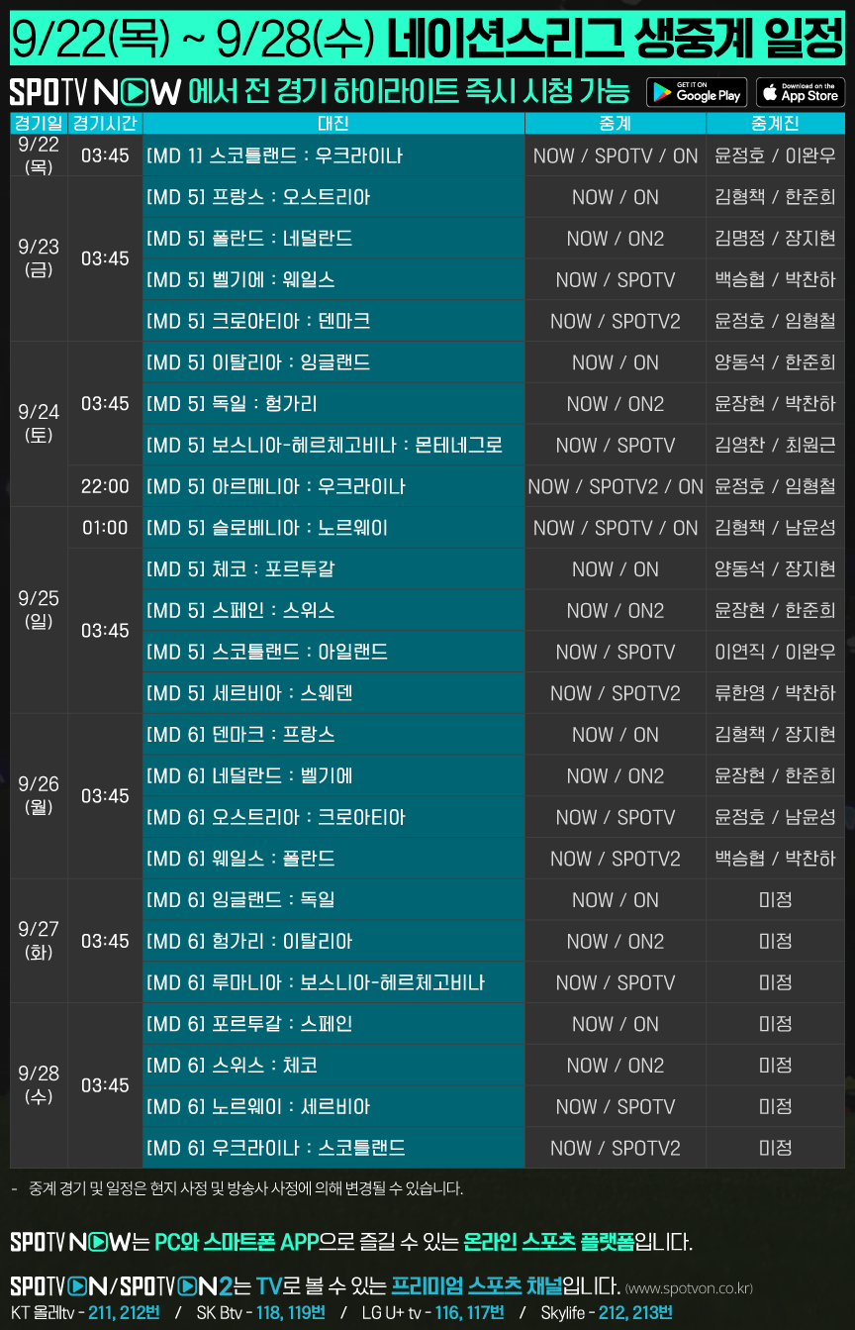The image size is (855, 1330).
Task: Click the 9/26 (월) date cell
Action: 39,796
